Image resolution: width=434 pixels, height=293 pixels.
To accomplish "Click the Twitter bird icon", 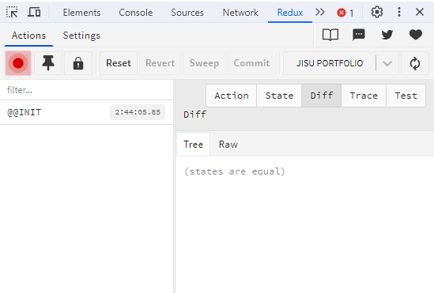I will coord(387,35).
